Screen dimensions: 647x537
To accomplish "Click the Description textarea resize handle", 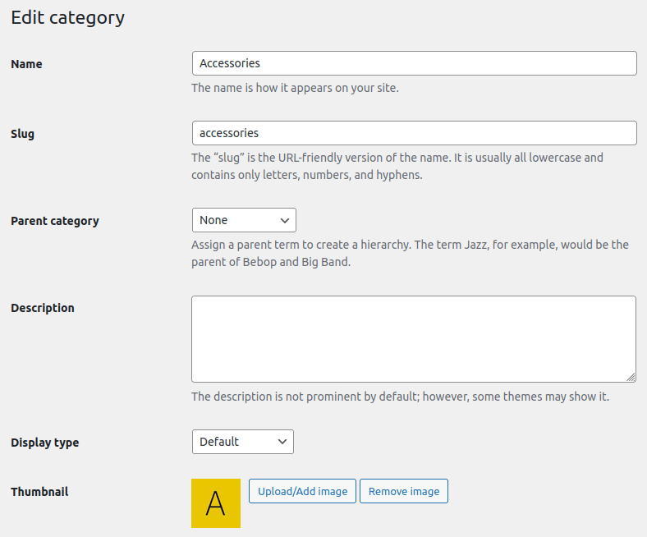I will [631, 377].
